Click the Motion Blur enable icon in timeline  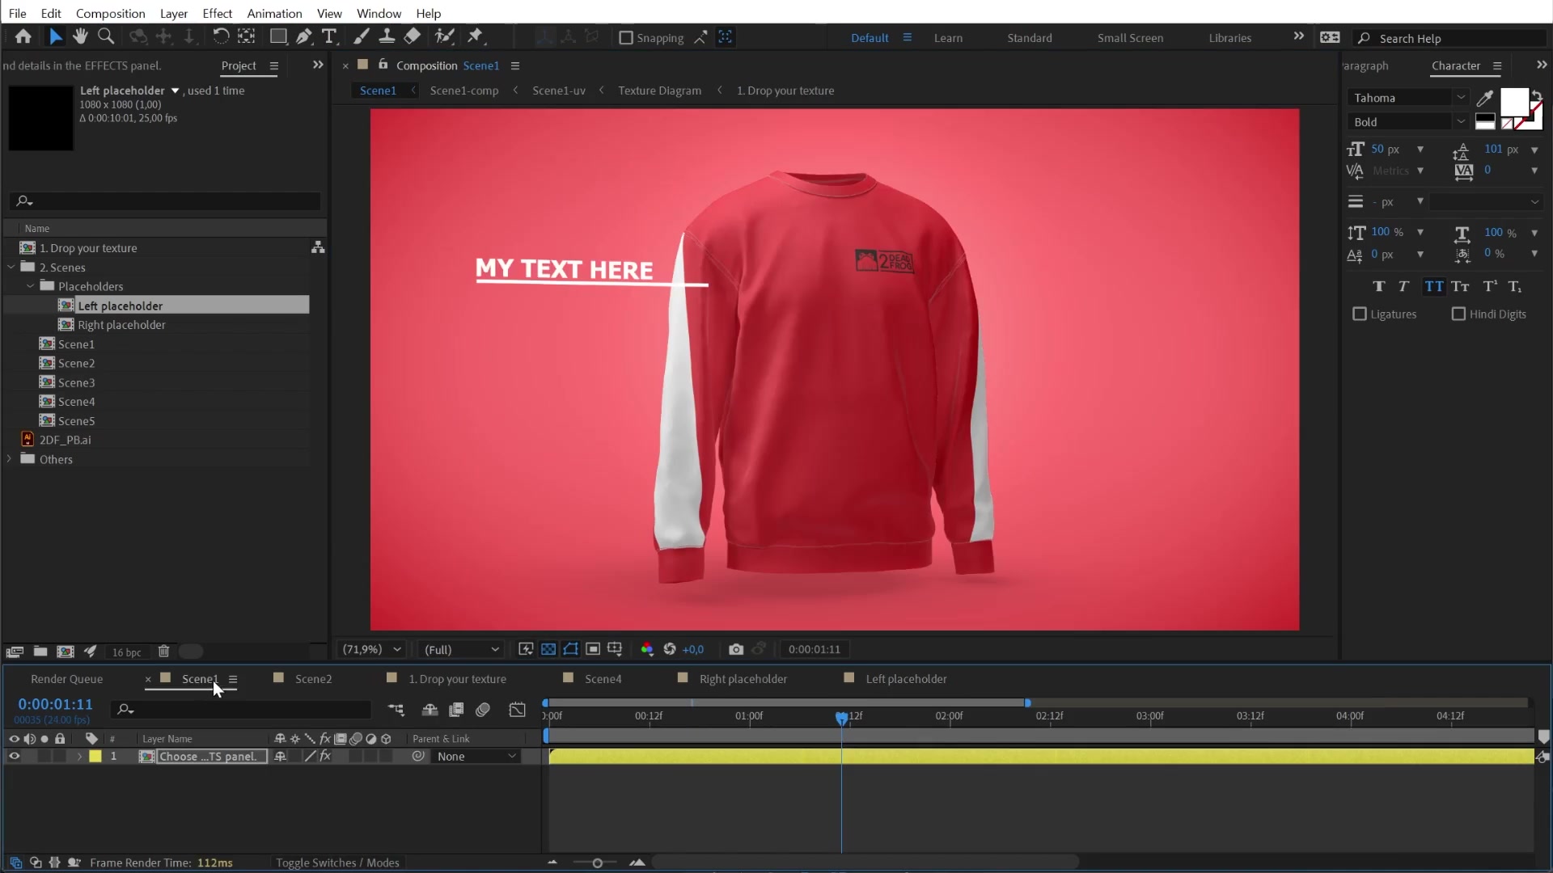coord(483,710)
